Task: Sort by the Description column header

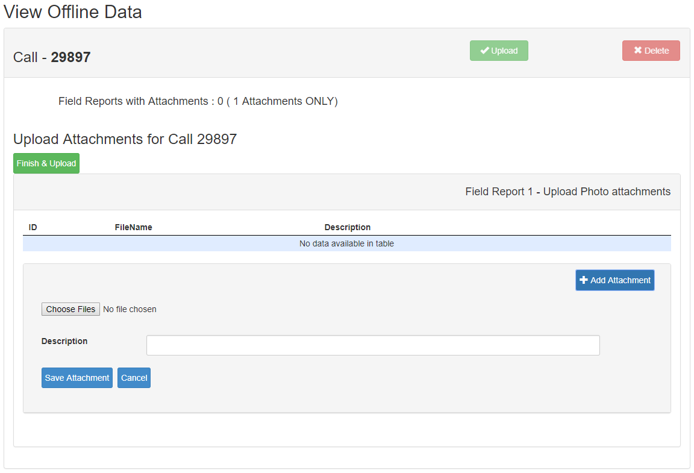Action: click(x=348, y=227)
